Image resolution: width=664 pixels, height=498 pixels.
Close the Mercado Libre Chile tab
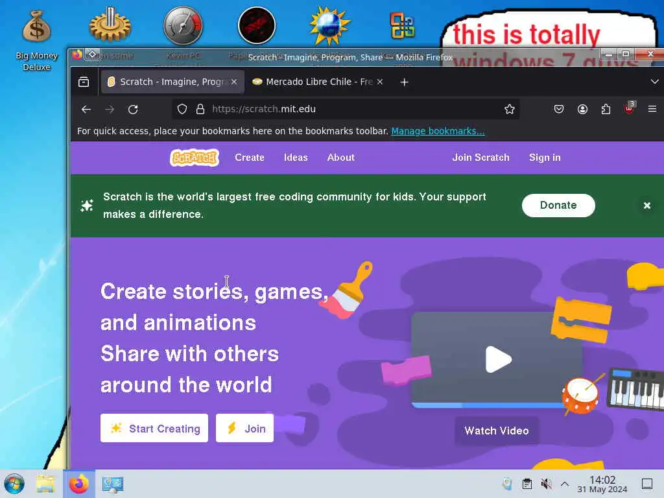click(380, 82)
